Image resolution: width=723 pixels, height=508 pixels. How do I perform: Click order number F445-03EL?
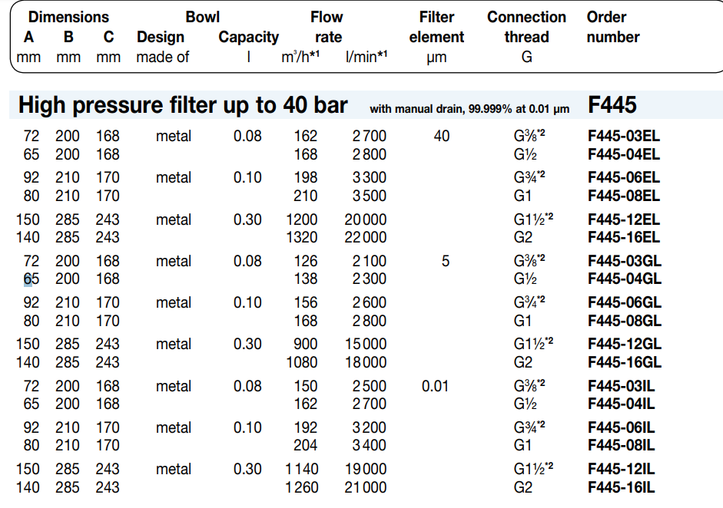(x=623, y=137)
